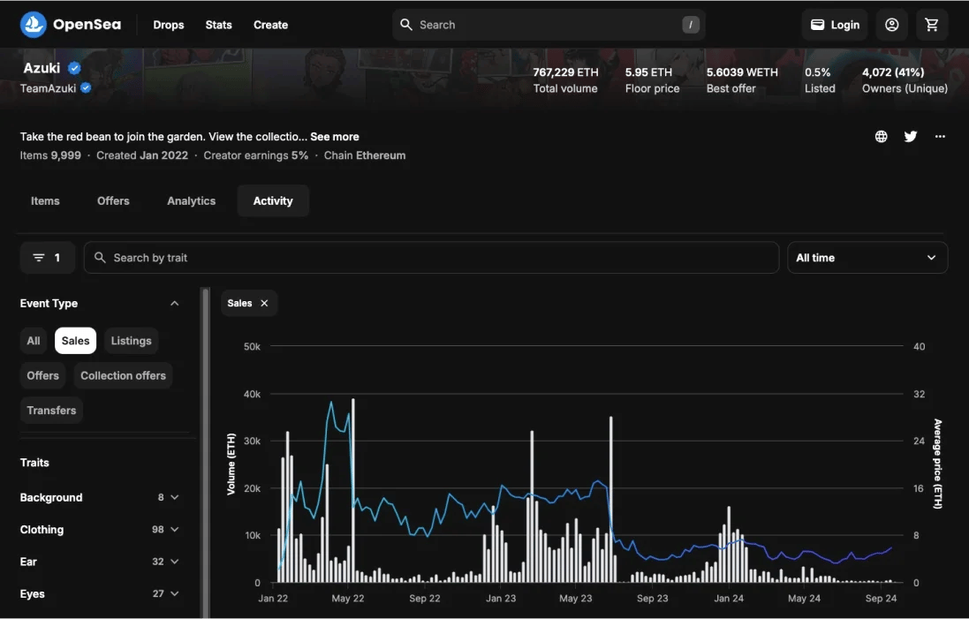
Task: Open the Azuki Twitter icon
Action: [911, 137]
